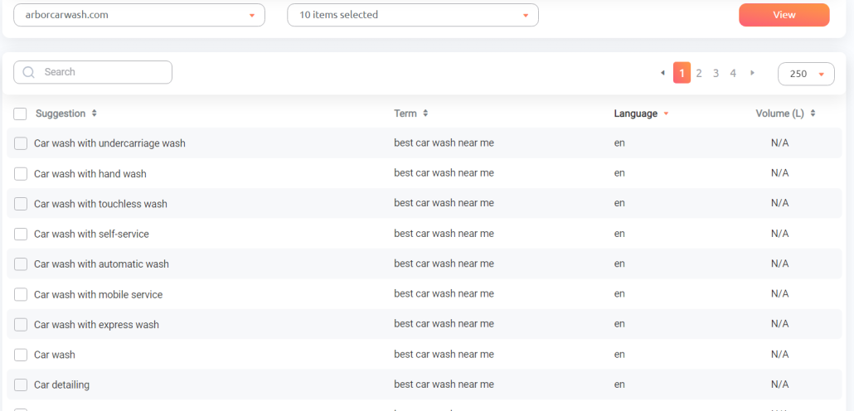Go to previous page arrow
The height and width of the screenshot is (411, 854).
(662, 72)
